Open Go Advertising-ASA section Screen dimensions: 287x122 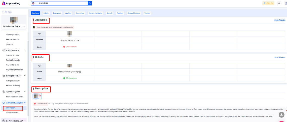tap(14, 121)
